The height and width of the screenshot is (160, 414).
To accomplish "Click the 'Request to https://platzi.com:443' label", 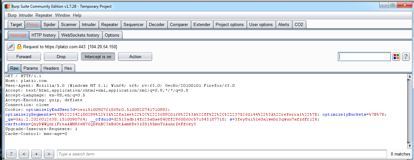I will (54, 47).
